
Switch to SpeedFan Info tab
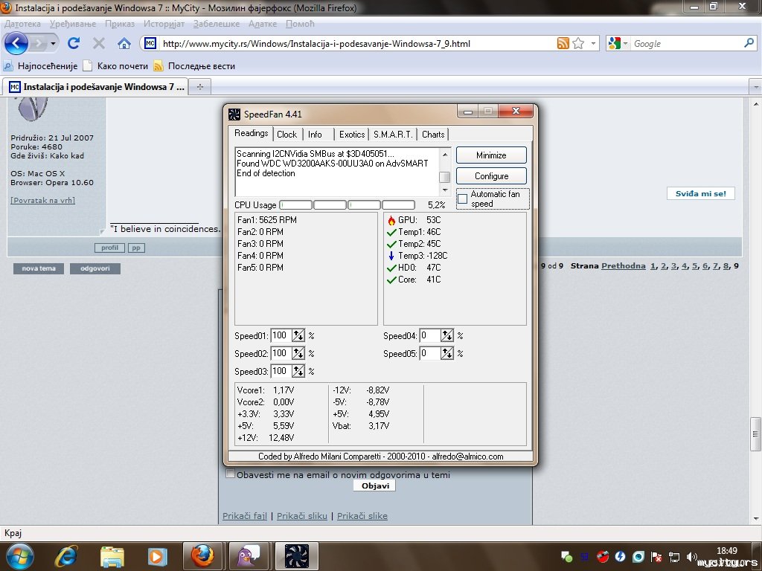(x=315, y=135)
